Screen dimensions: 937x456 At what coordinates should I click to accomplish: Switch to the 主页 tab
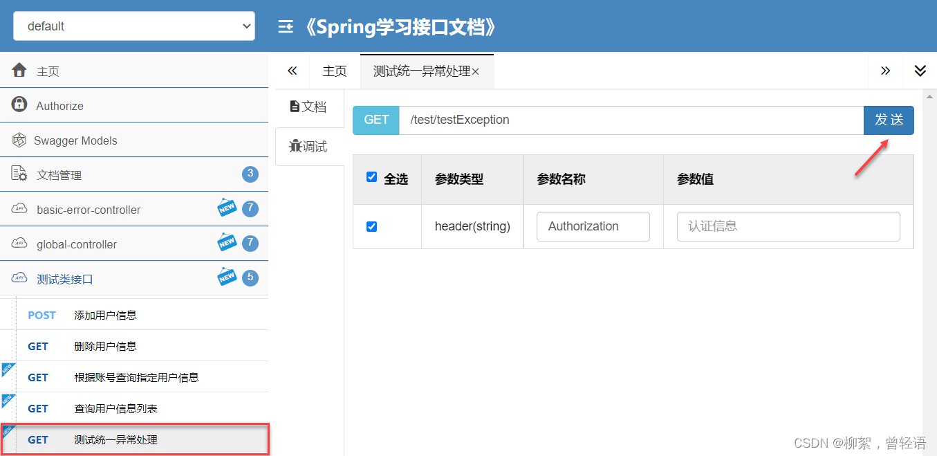tap(335, 71)
